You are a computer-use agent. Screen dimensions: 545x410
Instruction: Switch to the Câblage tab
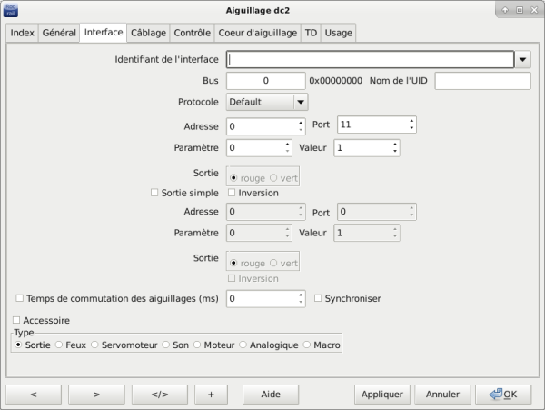[x=148, y=32]
